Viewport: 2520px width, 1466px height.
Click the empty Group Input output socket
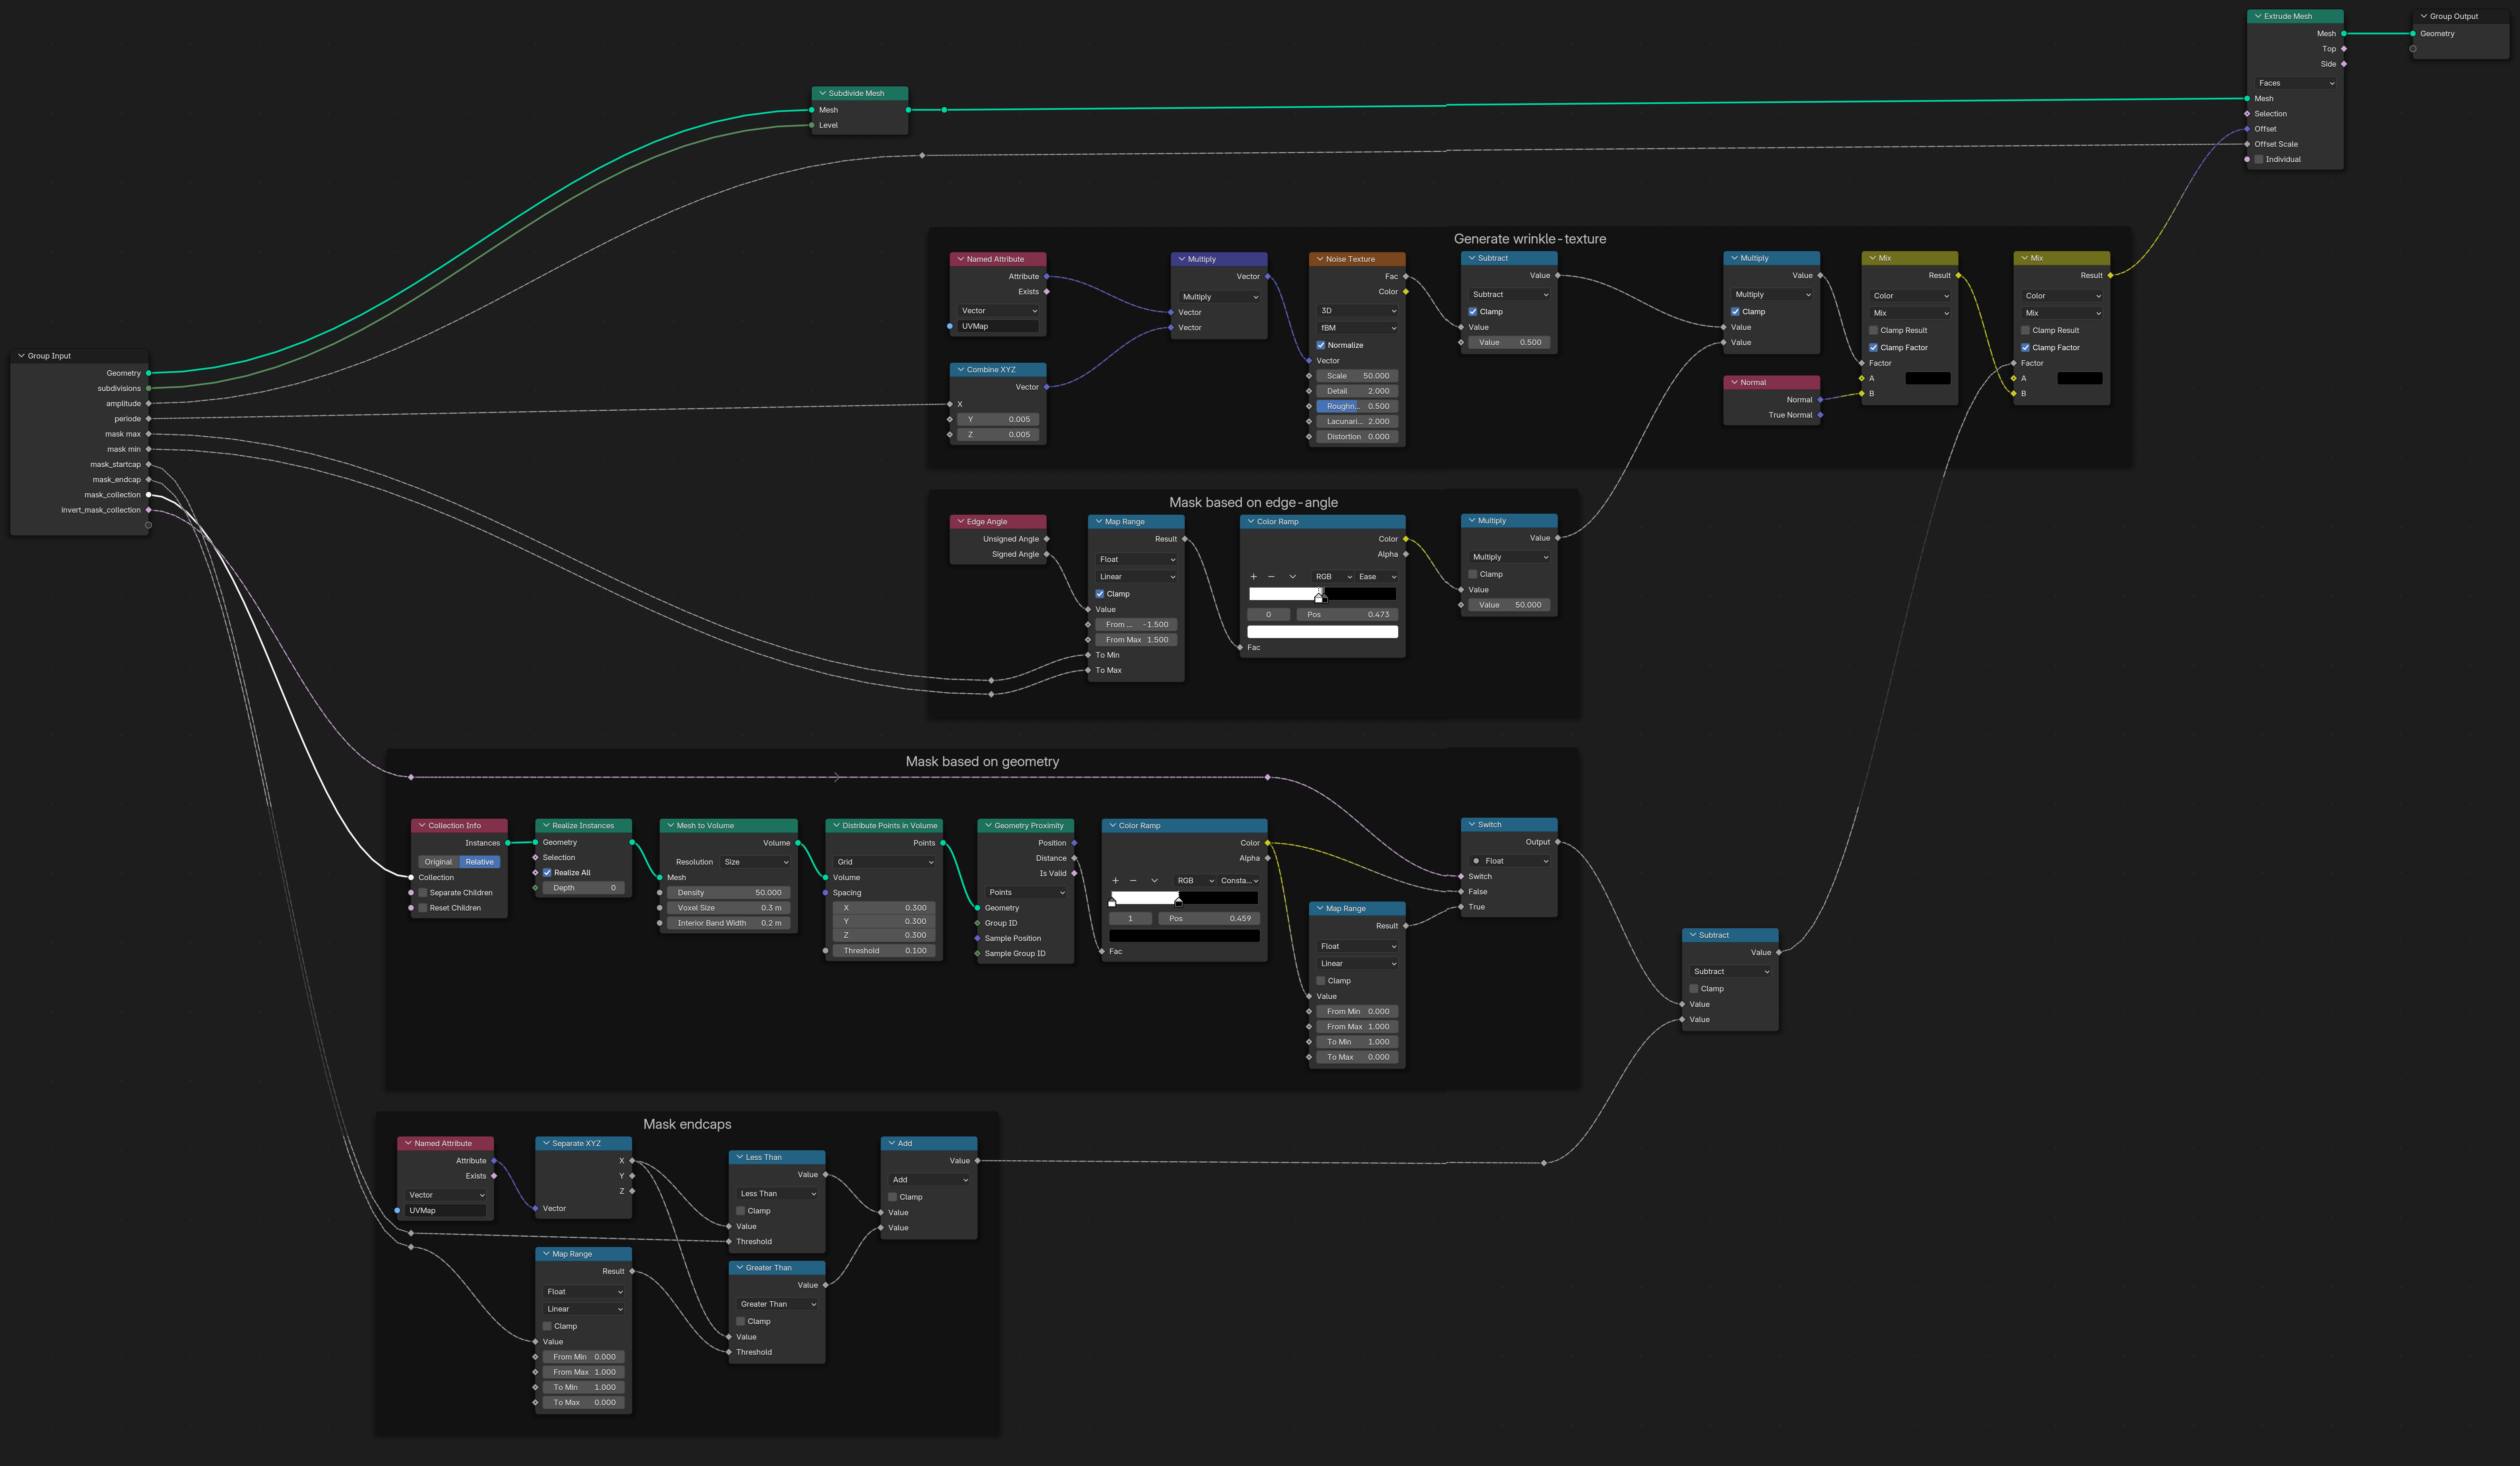click(x=148, y=525)
